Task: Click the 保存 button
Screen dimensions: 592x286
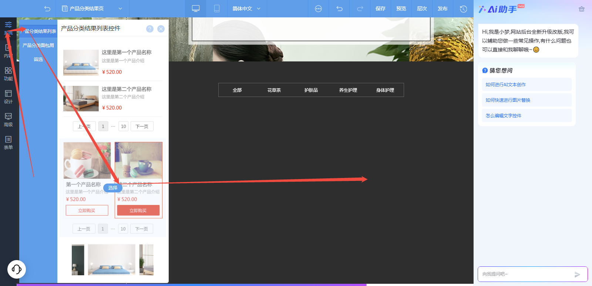Action: click(380, 9)
